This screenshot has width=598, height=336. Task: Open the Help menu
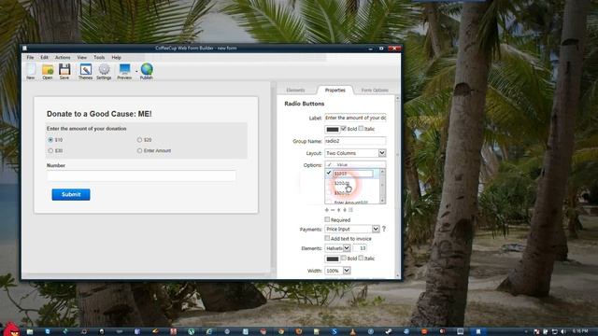coord(116,58)
